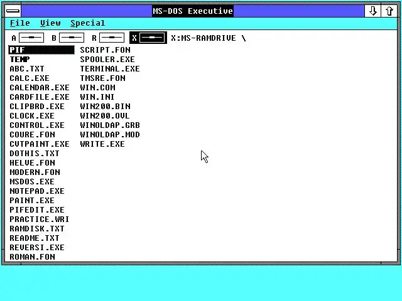Select PIFEDIT.EXE file
The image size is (402, 301).
pyautogui.click(x=37, y=210)
